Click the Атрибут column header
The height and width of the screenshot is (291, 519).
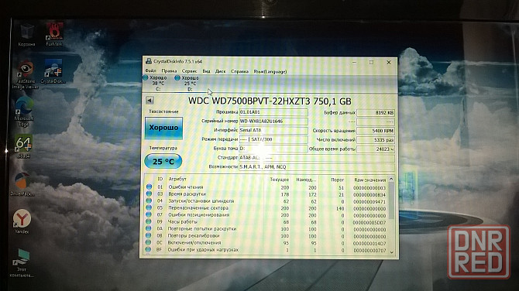point(177,179)
